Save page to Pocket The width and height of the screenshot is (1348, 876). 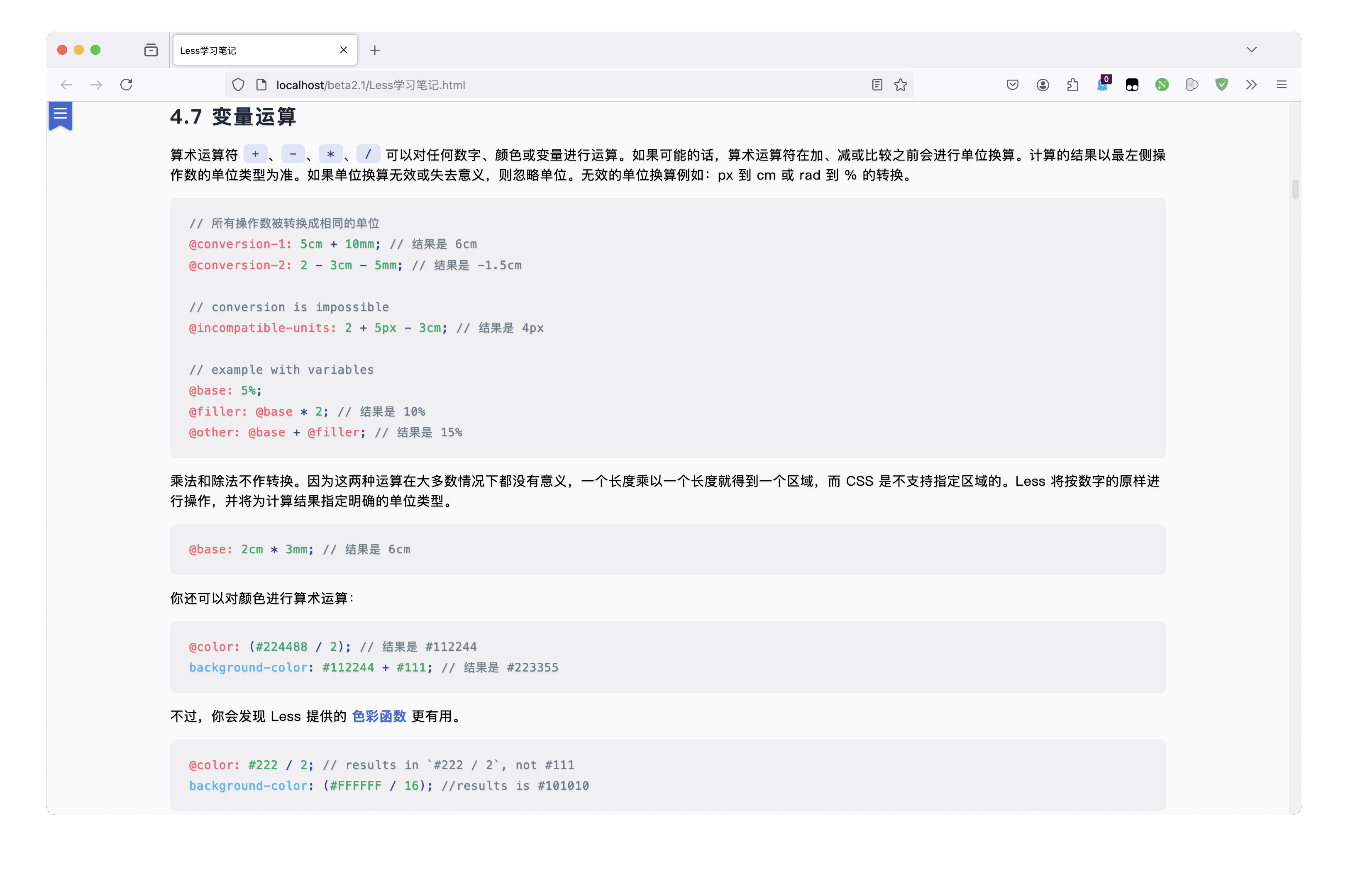pos(1013,85)
